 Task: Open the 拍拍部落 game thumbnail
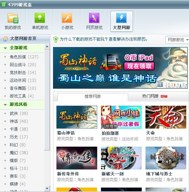point(121,117)
